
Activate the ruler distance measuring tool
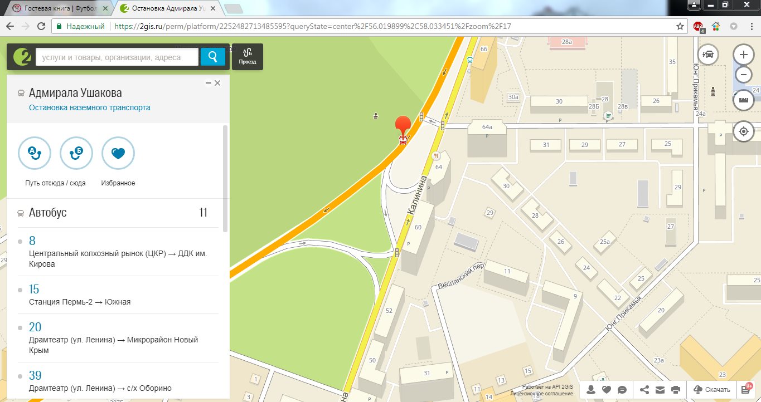coord(743,101)
